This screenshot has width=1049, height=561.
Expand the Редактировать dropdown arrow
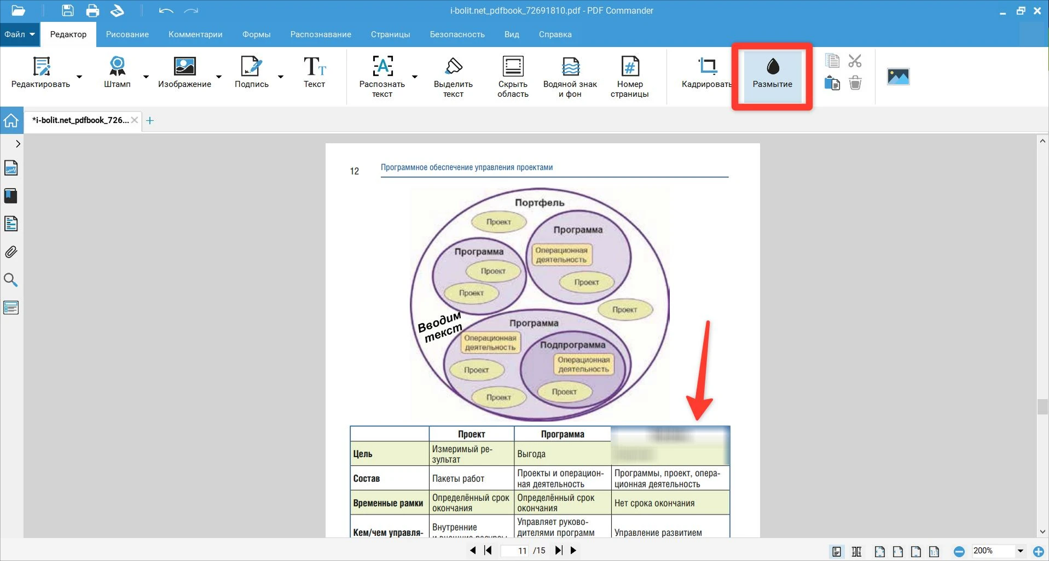pos(79,77)
